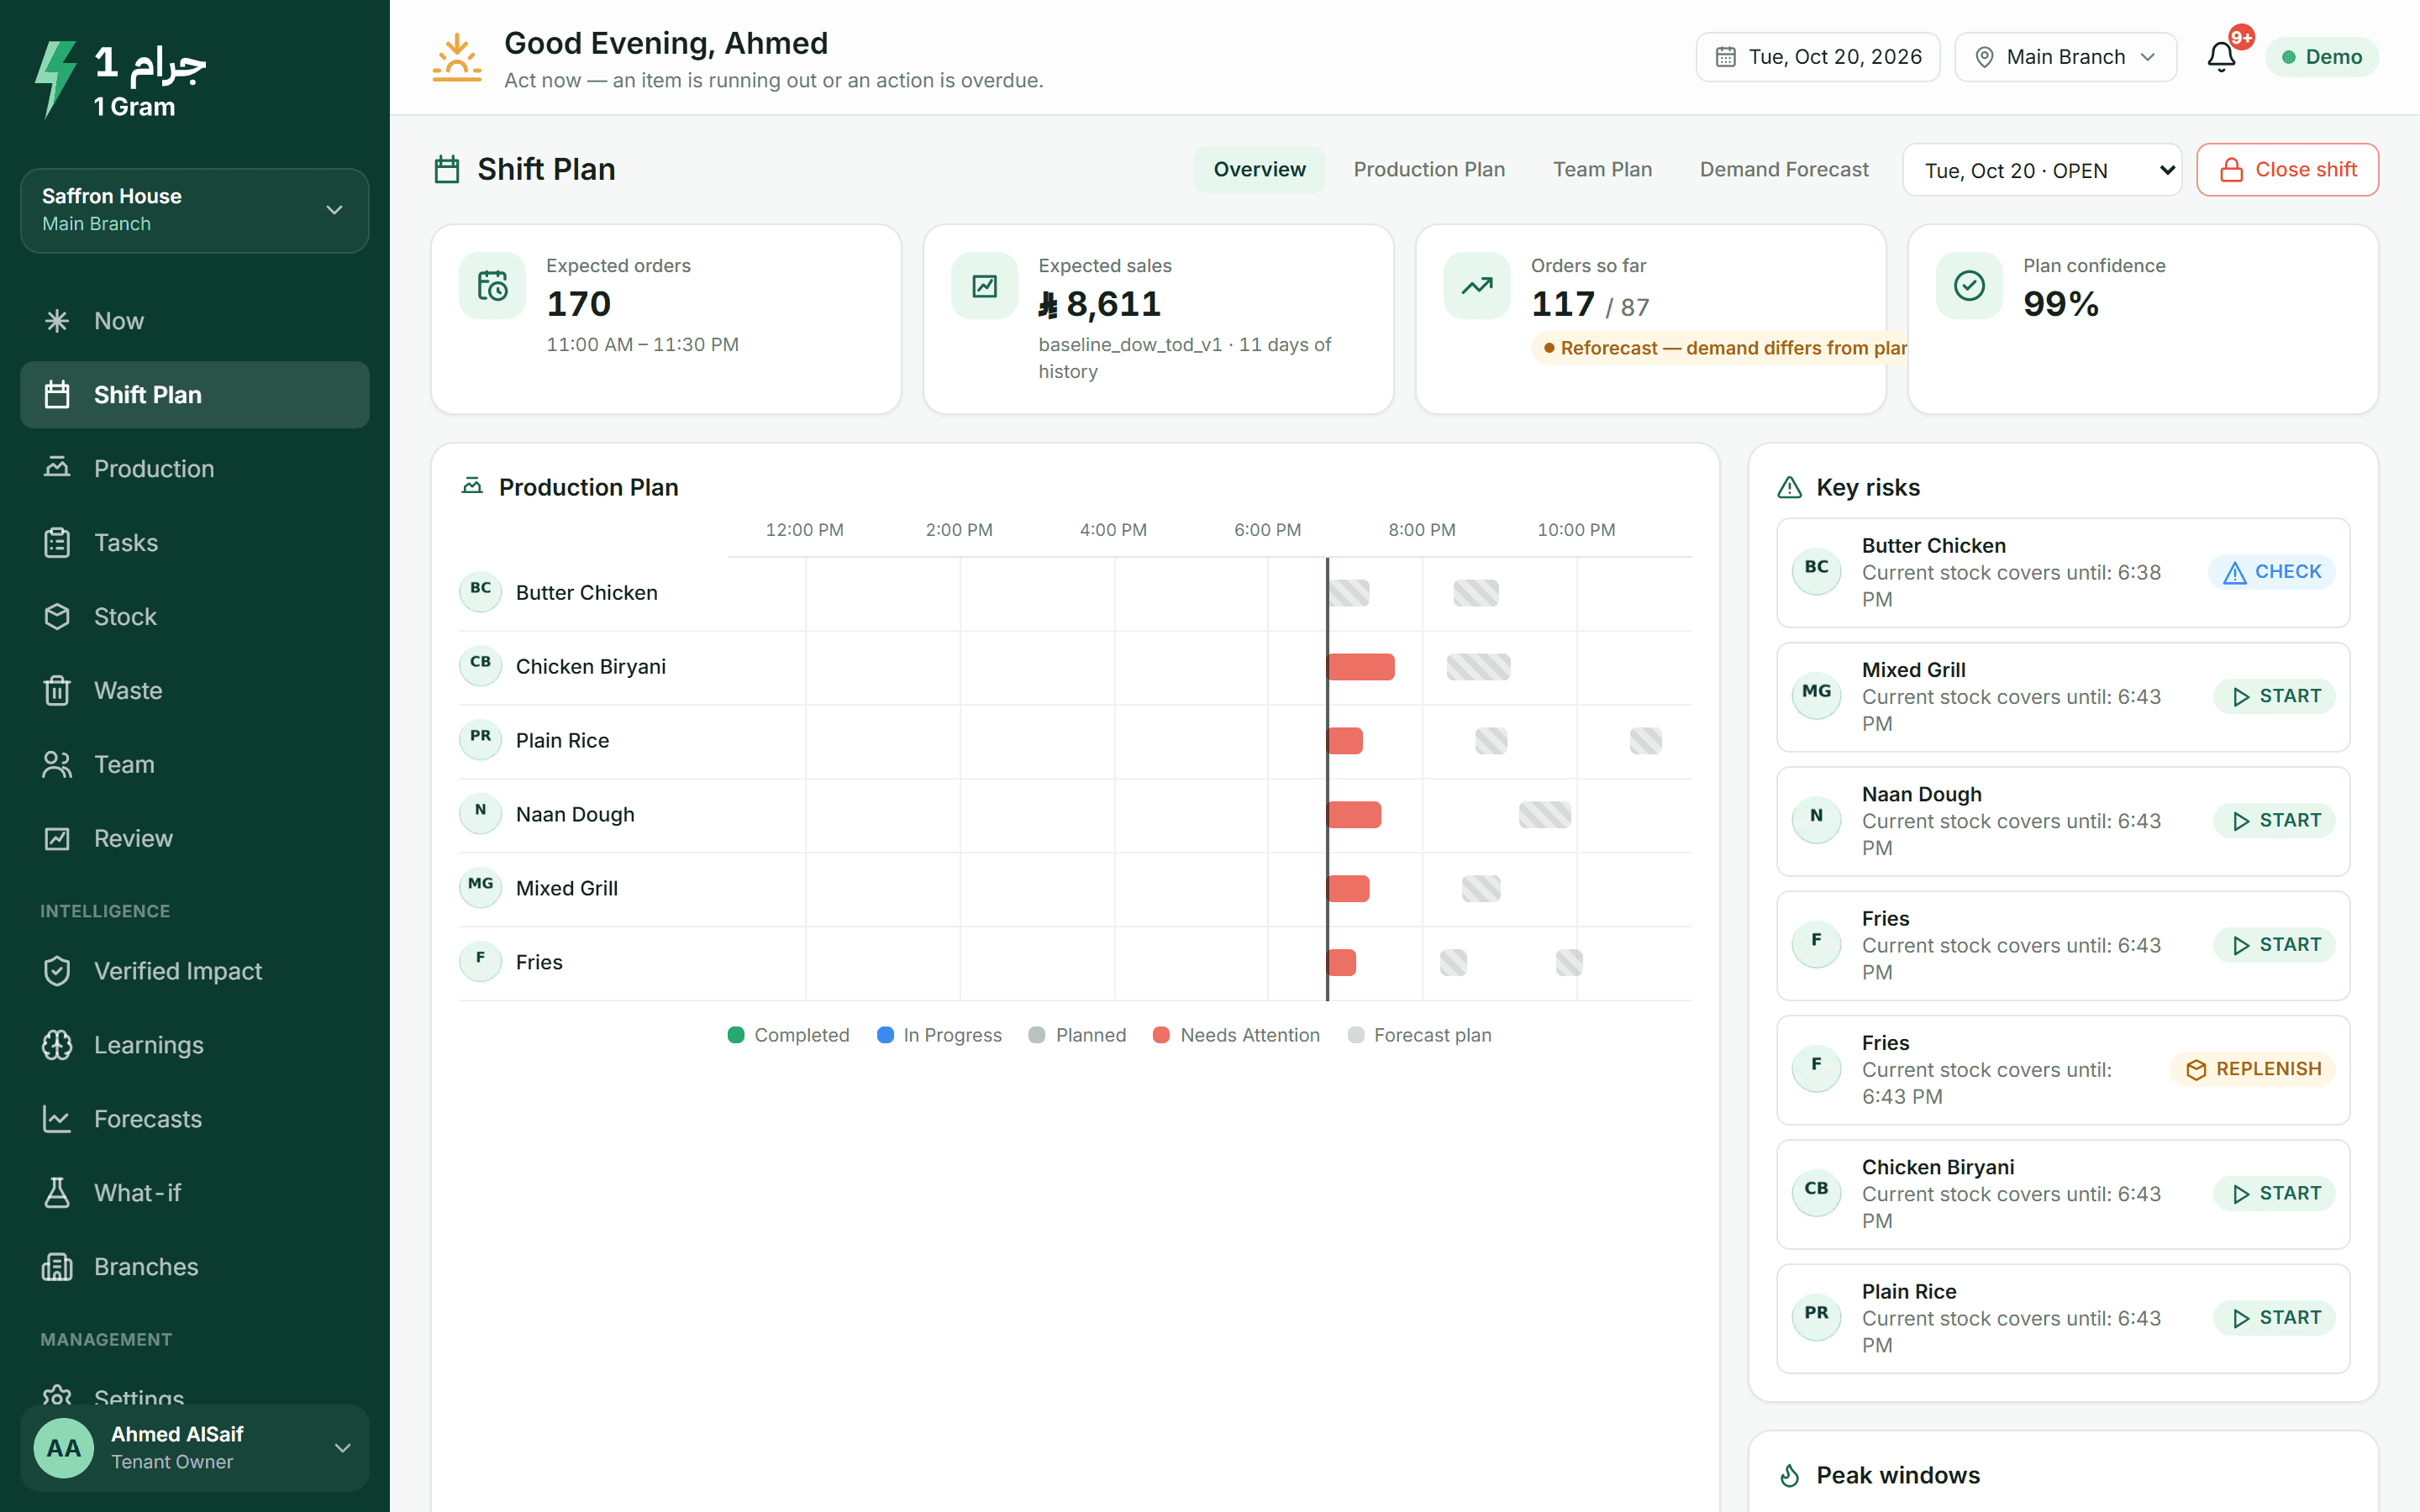Click REPLENISH for Fries risk
Viewport: 2420px width, 1512px height.
click(2252, 1069)
